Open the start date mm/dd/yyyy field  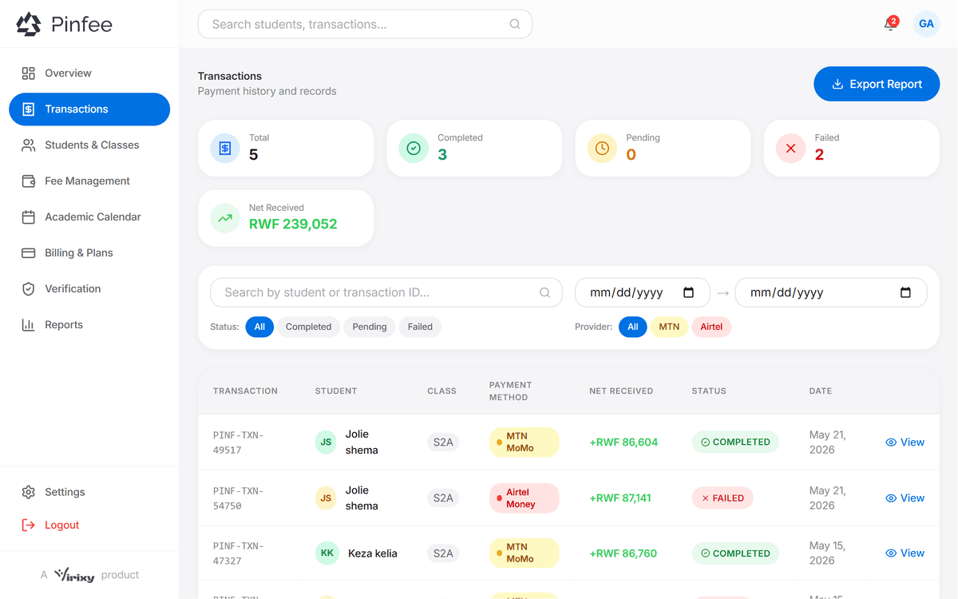click(x=643, y=292)
